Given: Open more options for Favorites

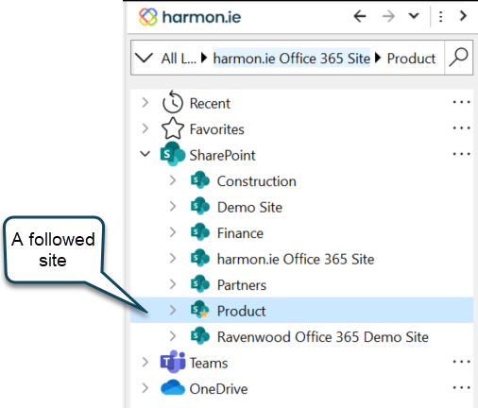Looking at the screenshot, I should 461,127.
